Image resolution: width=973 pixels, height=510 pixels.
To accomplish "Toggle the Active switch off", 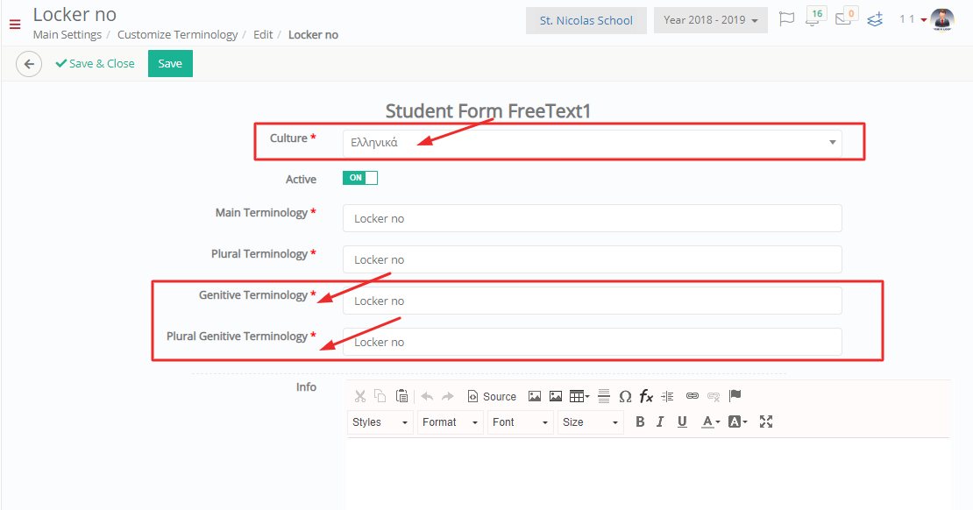I will pyautogui.click(x=360, y=178).
